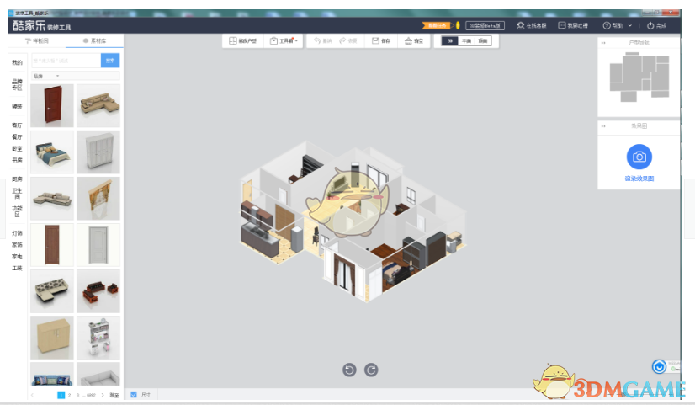Click the save (保存) toolbar button
This screenshot has width=695, height=405.
[x=381, y=40]
